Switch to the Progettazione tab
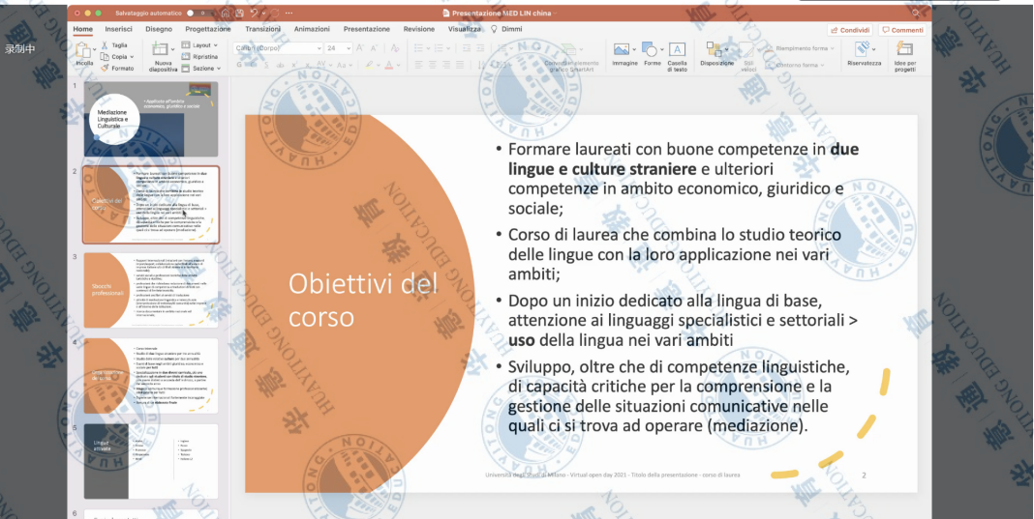Image resolution: width=1034 pixels, height=519 pixels. tap(208, 29)
